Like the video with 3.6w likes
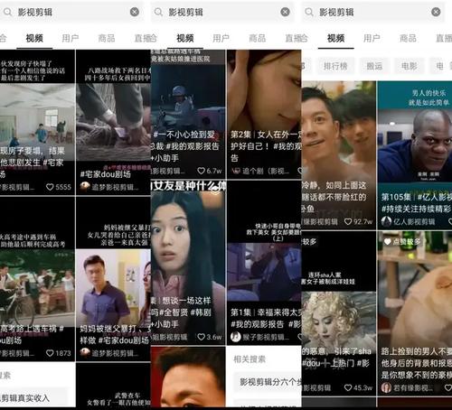The width and height of the screenshot is (452, 410). pyautogui.click(x=201, y=337)
